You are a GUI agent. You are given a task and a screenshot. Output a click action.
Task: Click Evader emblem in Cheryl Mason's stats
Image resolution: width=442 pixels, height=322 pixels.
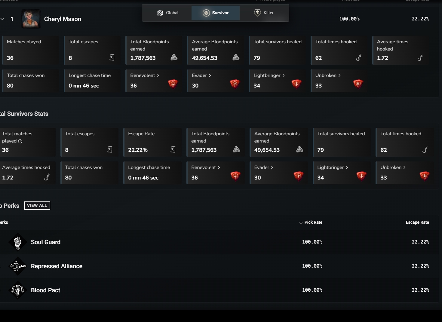235,84
